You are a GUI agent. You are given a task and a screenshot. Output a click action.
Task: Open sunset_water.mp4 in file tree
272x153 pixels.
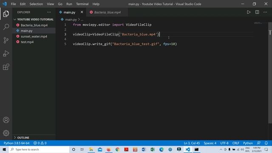[34, 37]
